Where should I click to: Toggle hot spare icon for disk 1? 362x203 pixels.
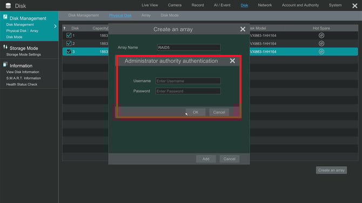tap(321, 35)
